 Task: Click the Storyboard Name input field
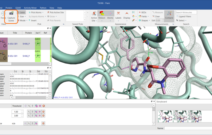[188, 128]
